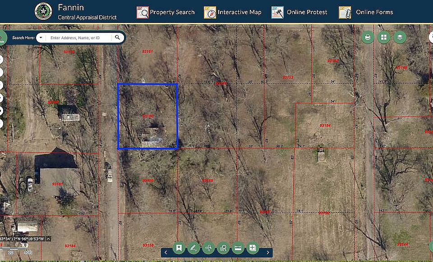Activate the measure ruler tool
This screenshot has width=433, height=262.
(238, 248)
